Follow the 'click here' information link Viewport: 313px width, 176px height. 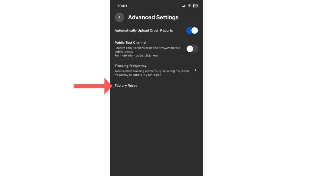(151, 56)
